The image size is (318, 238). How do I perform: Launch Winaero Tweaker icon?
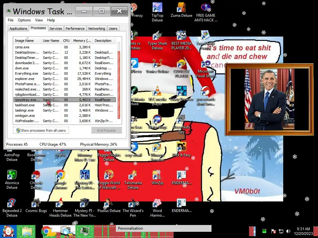click(157, 152)
